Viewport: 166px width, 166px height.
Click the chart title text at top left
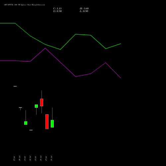coord(25,5)
